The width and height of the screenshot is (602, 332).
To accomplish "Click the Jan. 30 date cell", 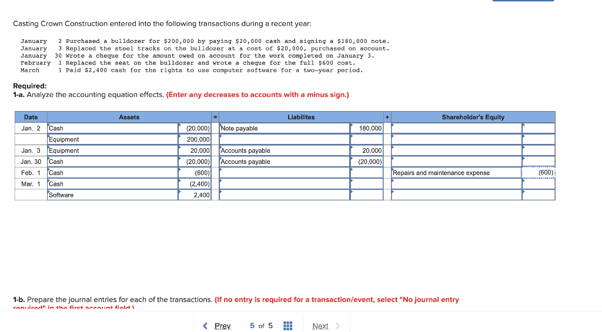I will [31, 162].
